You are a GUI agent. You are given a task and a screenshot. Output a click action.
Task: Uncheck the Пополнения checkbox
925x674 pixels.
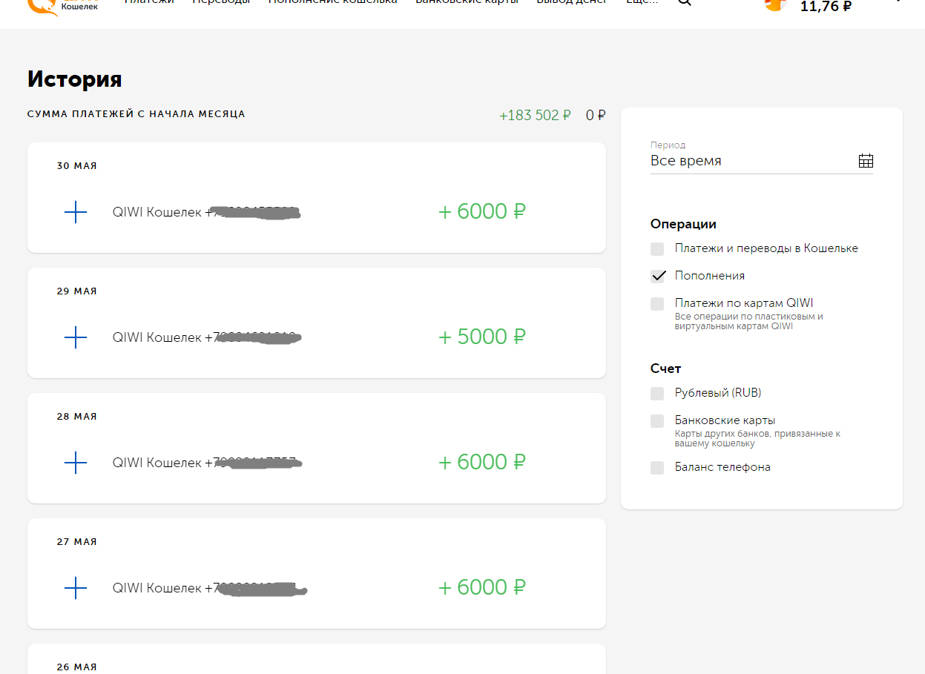[x=657, y=276]
